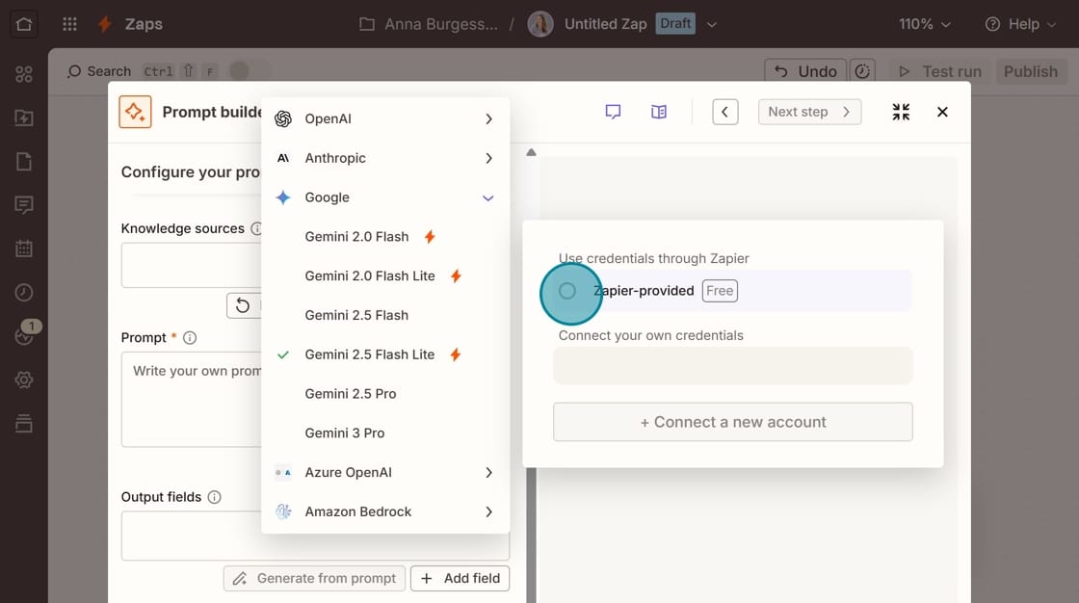1079x603 pixels.
Task: Click the Test run button
Action: click(x=940, y=71)
